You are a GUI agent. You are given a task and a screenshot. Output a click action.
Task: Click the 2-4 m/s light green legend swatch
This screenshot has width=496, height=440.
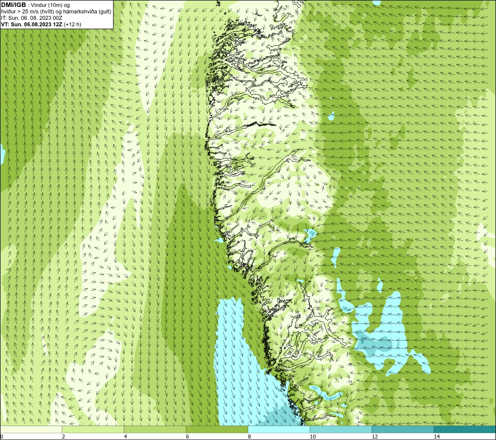(93, 429)
